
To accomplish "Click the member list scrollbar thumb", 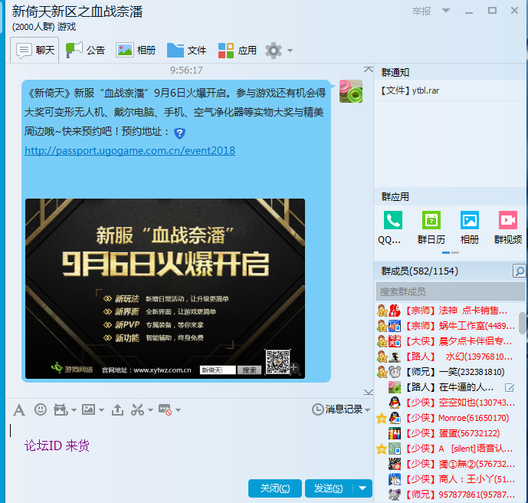I will pos(523,323).
